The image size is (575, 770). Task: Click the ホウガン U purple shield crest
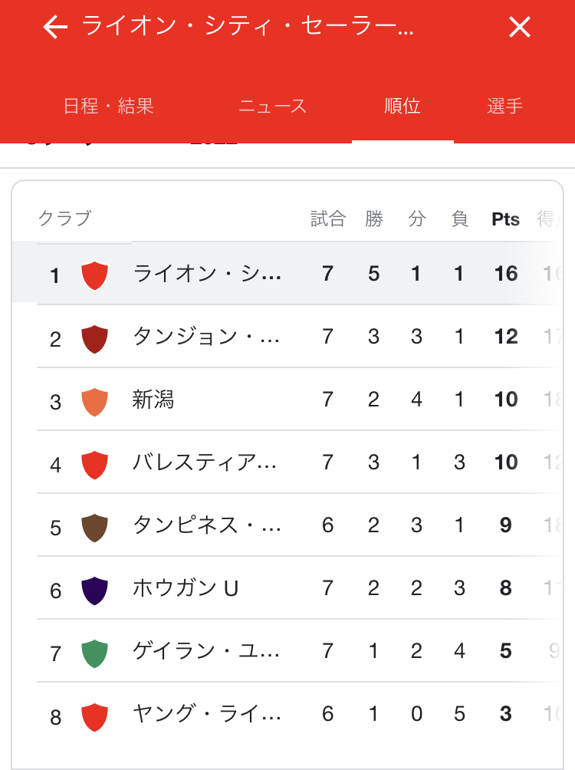tap(94, 591)
